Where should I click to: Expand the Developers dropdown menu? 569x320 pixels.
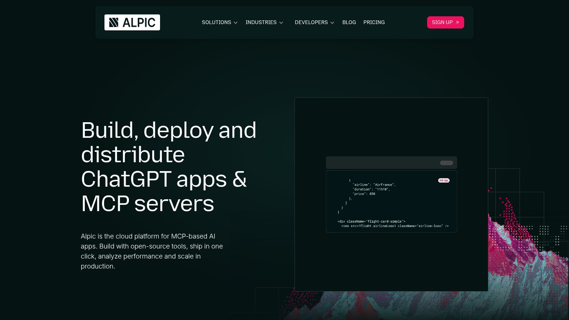(x=315, y=22)
